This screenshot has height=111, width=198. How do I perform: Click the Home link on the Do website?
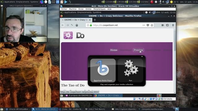[x=114, y=50]
